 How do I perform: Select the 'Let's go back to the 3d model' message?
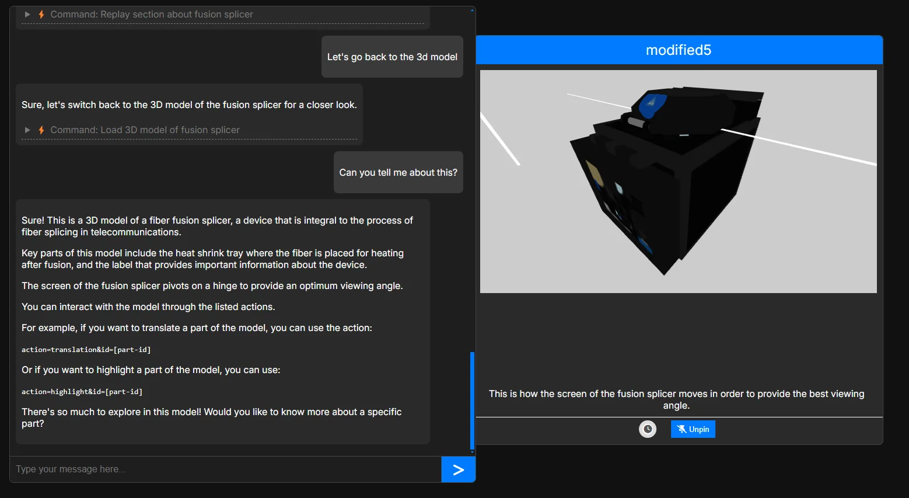[x=392, y=57]
